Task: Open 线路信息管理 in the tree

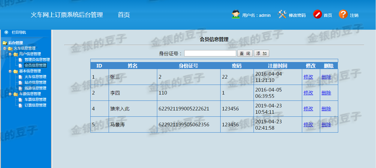Action: (35, 88)
